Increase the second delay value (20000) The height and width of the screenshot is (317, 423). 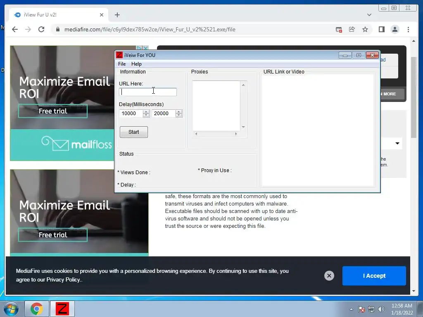[x=178, y=111]
